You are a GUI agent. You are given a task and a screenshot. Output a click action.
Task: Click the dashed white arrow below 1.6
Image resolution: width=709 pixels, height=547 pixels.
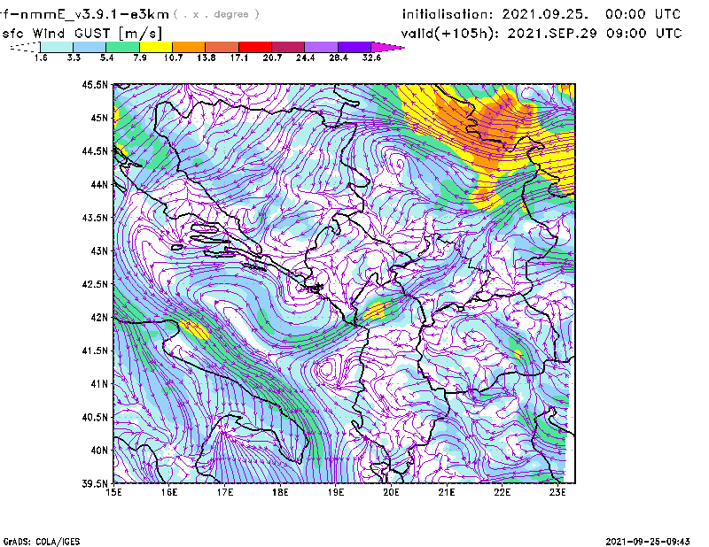(x=25, y=47)
